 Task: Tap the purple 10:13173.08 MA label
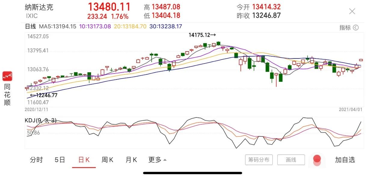(95, 27)
